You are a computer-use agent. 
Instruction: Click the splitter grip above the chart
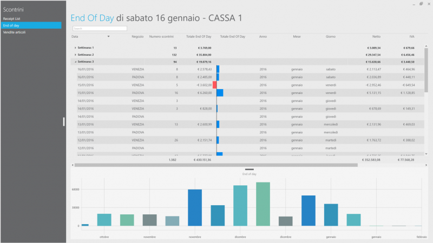pyautogui.click(x=250, y=170)
